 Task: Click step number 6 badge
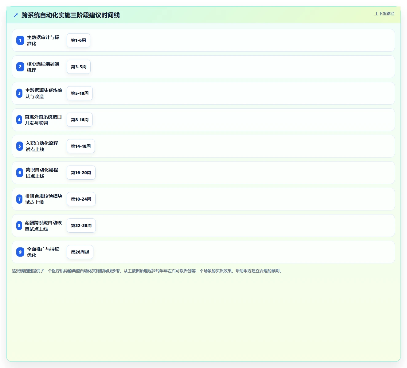[20, 173]
